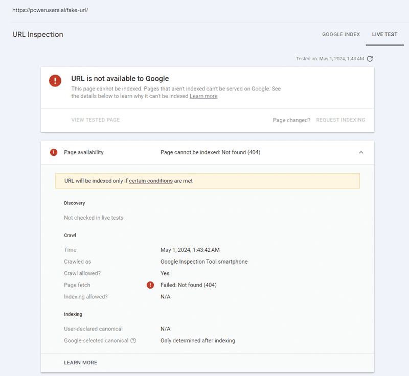Open the help icon beside Google-selected canonical

point(133,341)
